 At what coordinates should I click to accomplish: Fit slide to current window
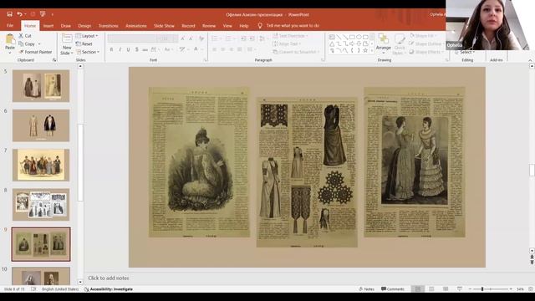[531, 289]
